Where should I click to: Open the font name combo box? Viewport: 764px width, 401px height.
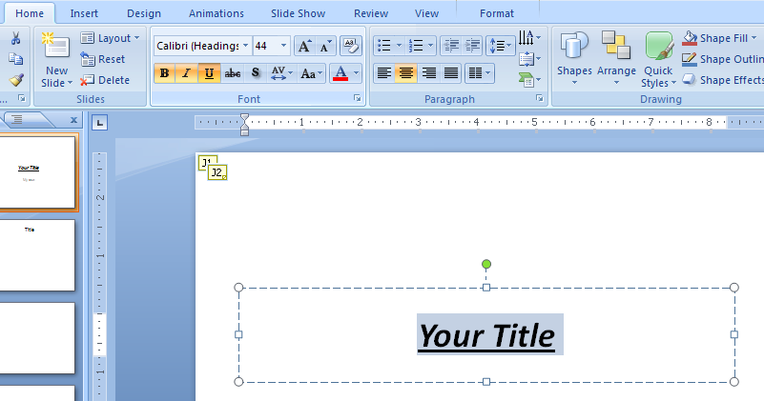tap(203, 46)
